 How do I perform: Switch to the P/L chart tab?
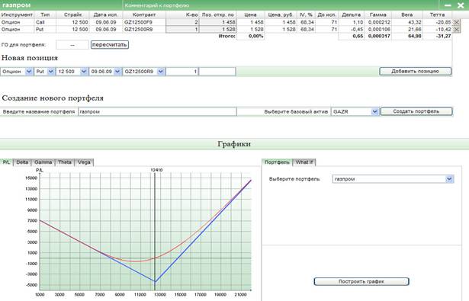click(6, 162)
